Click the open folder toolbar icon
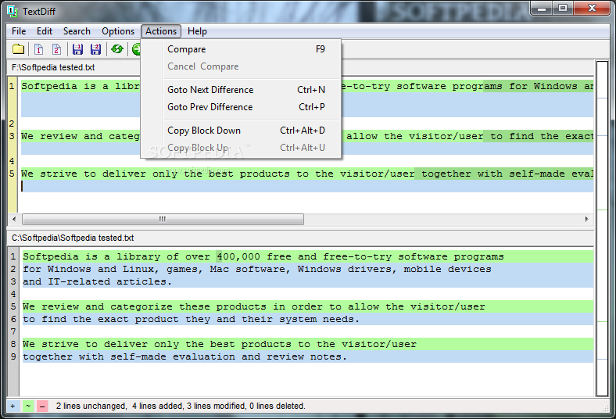Image resolution: width=616 pixels, height=419 pixels. 18,49
